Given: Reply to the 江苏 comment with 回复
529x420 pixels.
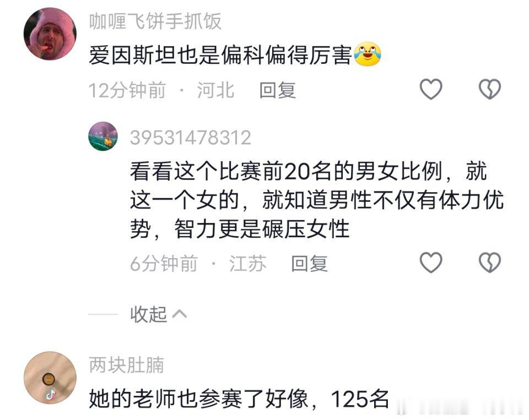Looking at the screenshot, I should click(x=309, y=264).
